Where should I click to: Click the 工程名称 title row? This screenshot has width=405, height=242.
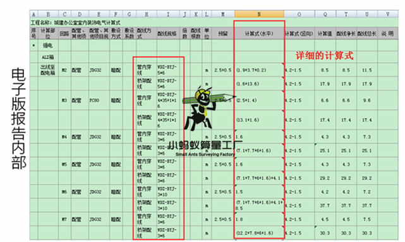click(214, 23)
